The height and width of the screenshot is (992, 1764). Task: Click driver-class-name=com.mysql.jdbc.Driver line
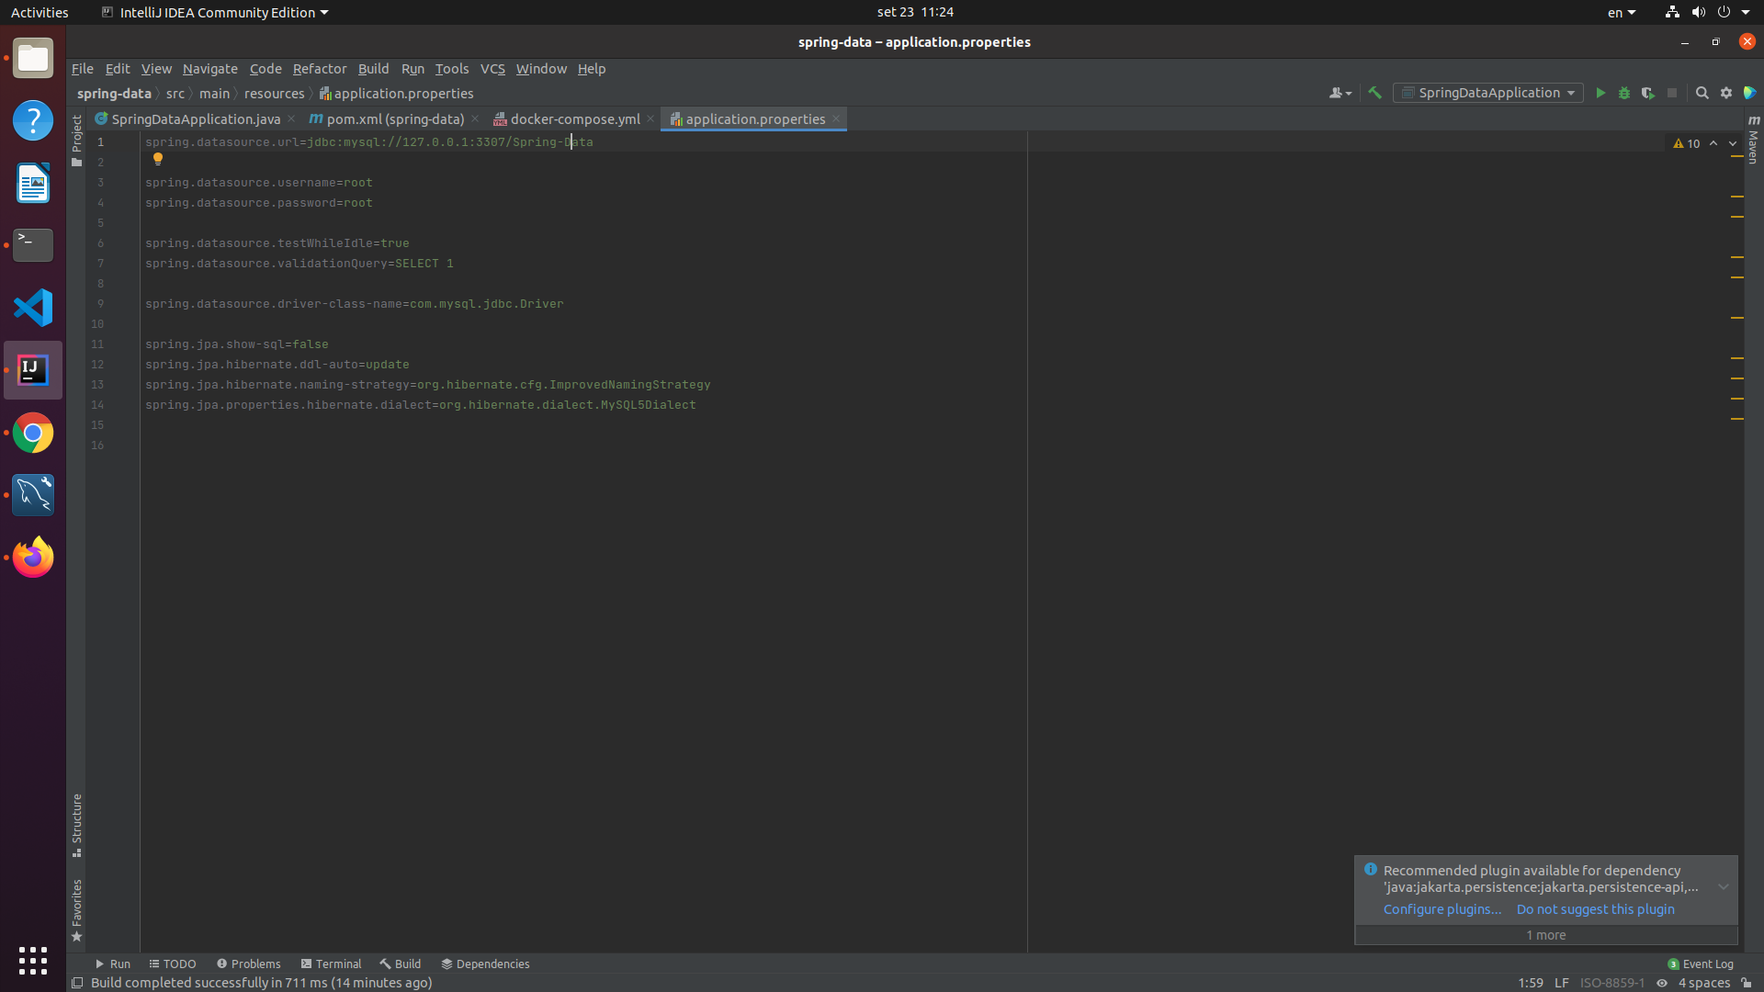355,304
